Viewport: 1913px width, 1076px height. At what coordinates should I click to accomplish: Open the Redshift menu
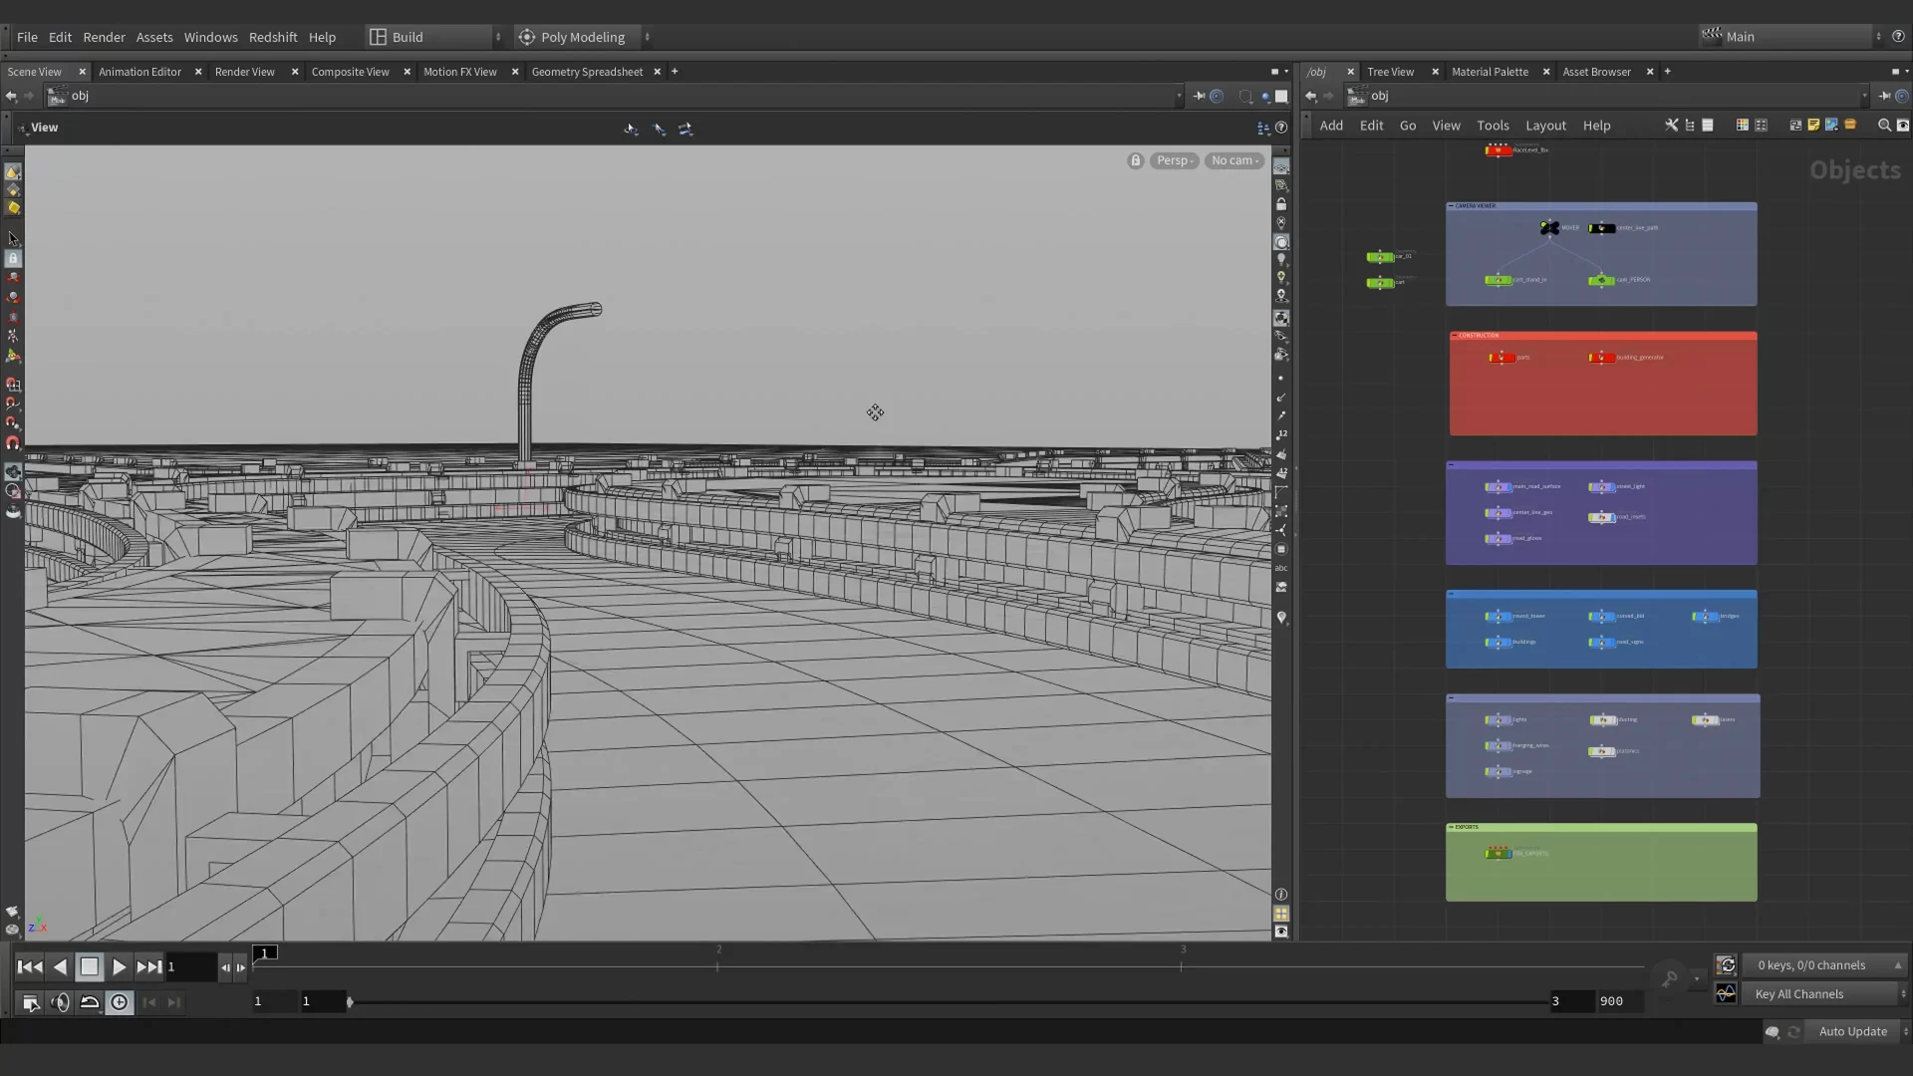point(273,37)
